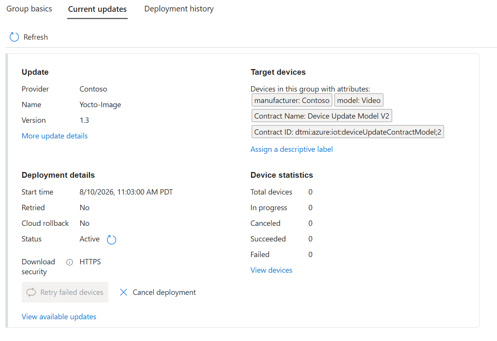Click the Target devices heading

pos(278,72)
